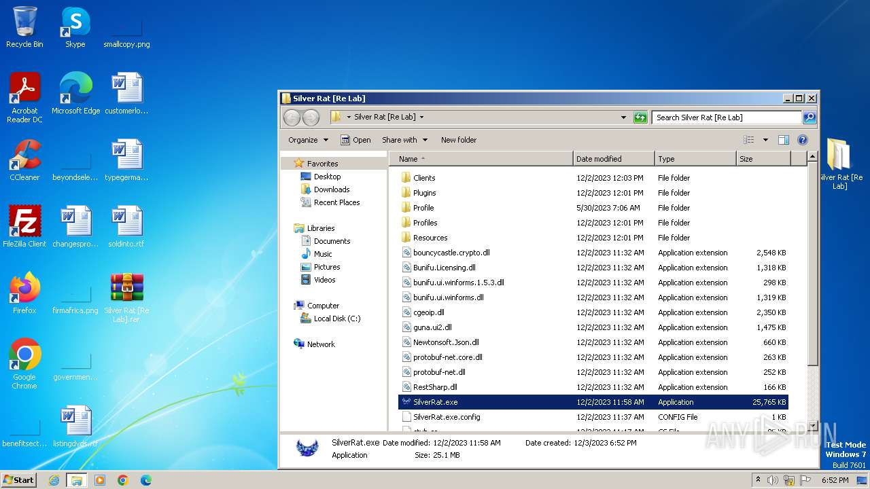The image size is (870, 489).
Task: Click the Explorer Back button
Action: tap(292, 117)
